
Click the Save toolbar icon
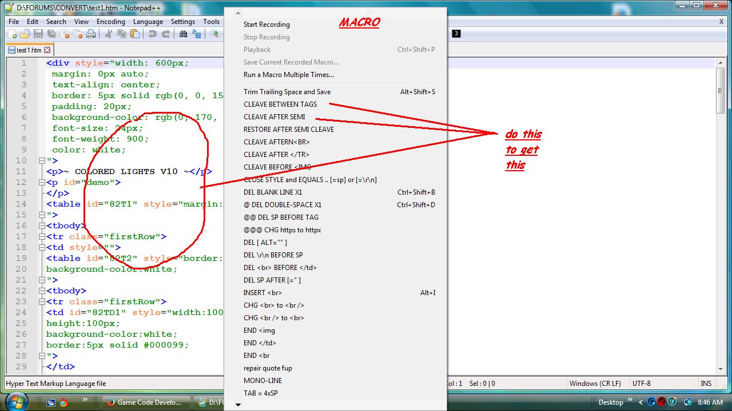click(38, 34)
